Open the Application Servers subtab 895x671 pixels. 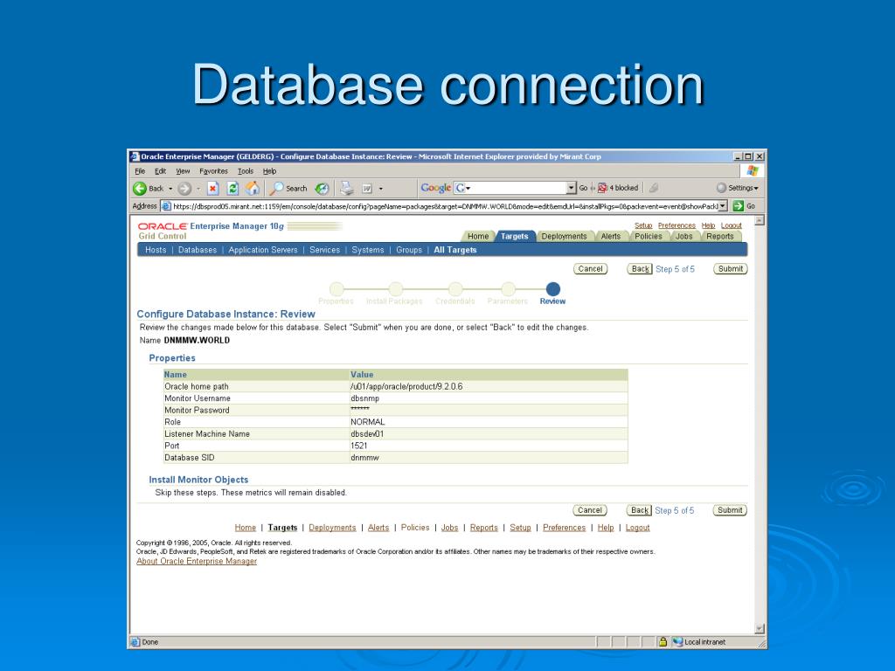[x=262, y=250]
